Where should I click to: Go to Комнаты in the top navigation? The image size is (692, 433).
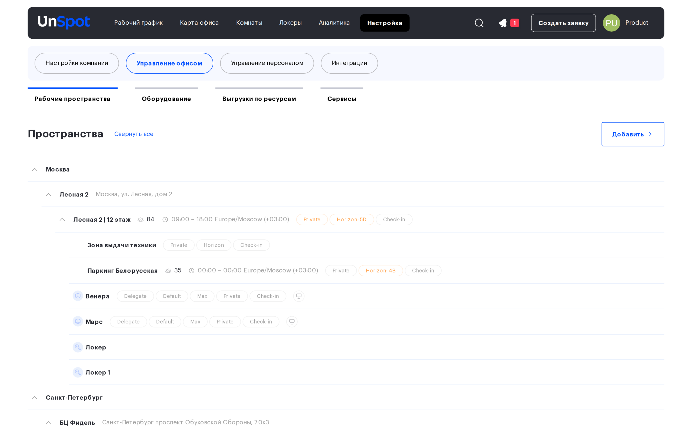249,23
